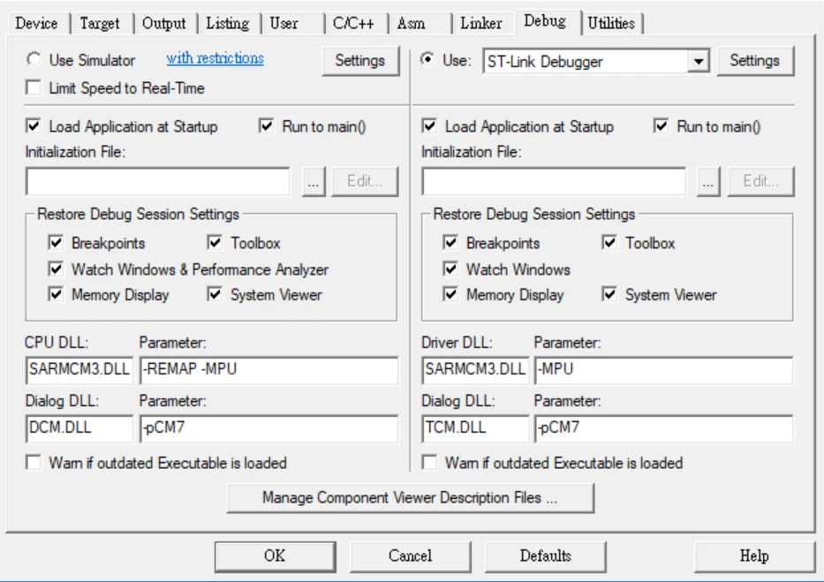Uncheck ST-Link System Viewer checkbox
Viewport: 824px width, 582px height.
609,293
